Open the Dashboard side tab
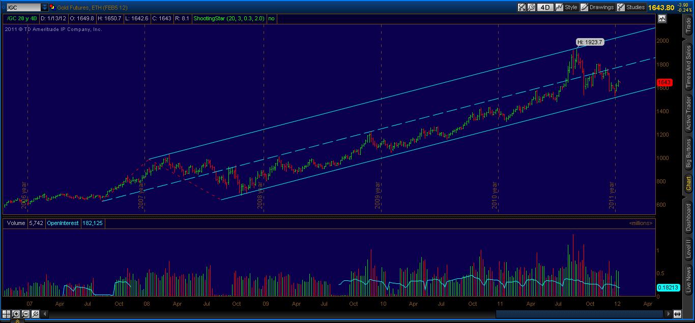 [689, 218]
